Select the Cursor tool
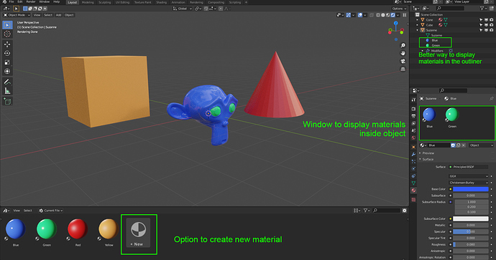 7,34
